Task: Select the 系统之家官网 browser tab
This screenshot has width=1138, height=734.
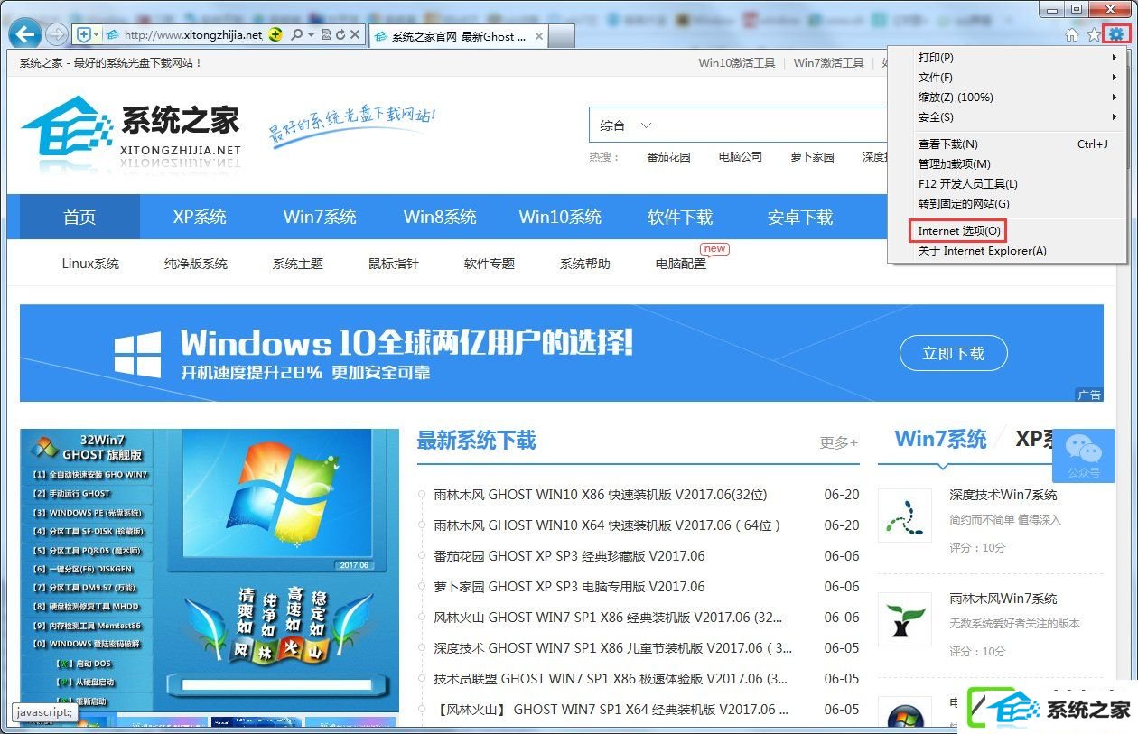Action: point(459,36)
